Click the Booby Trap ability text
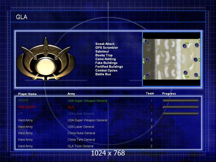Viewport: 216px width, 162px height. (104, 55)
